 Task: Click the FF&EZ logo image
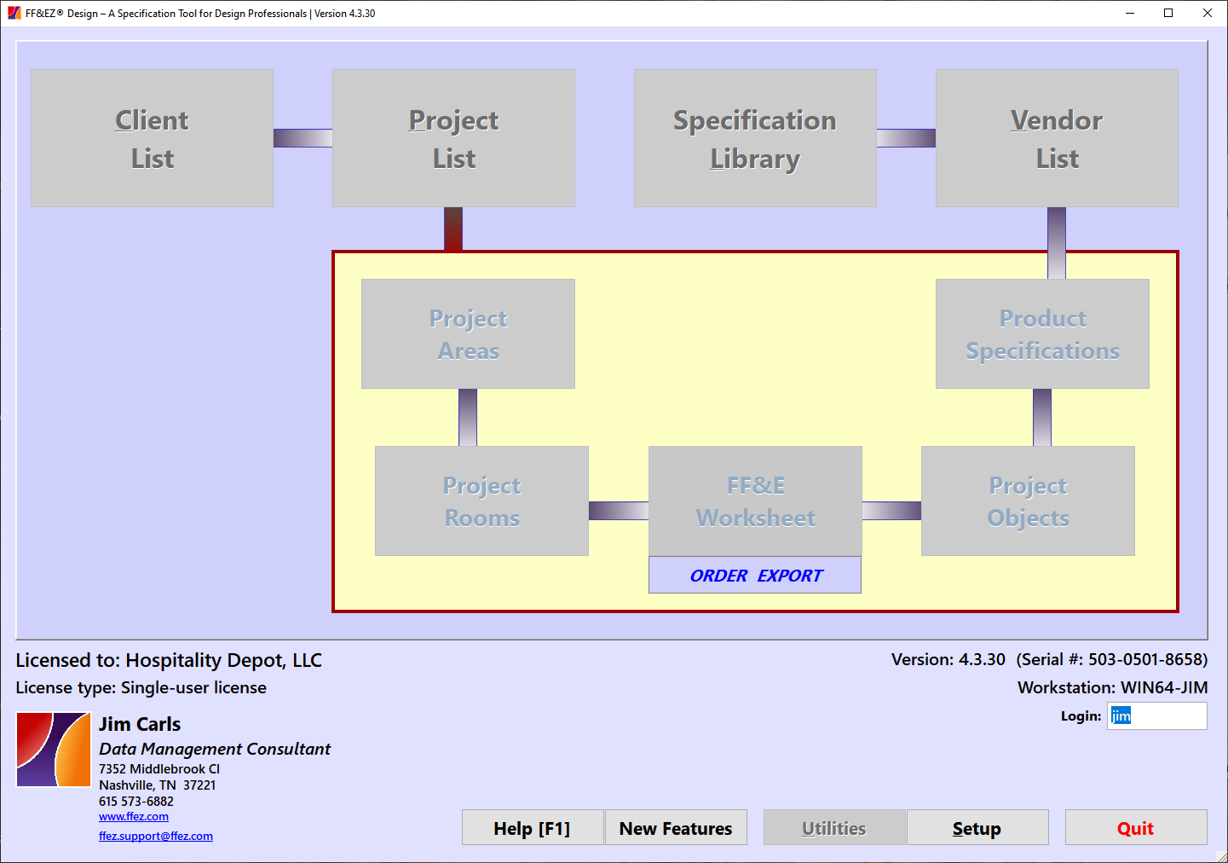(x=54, y=750)
